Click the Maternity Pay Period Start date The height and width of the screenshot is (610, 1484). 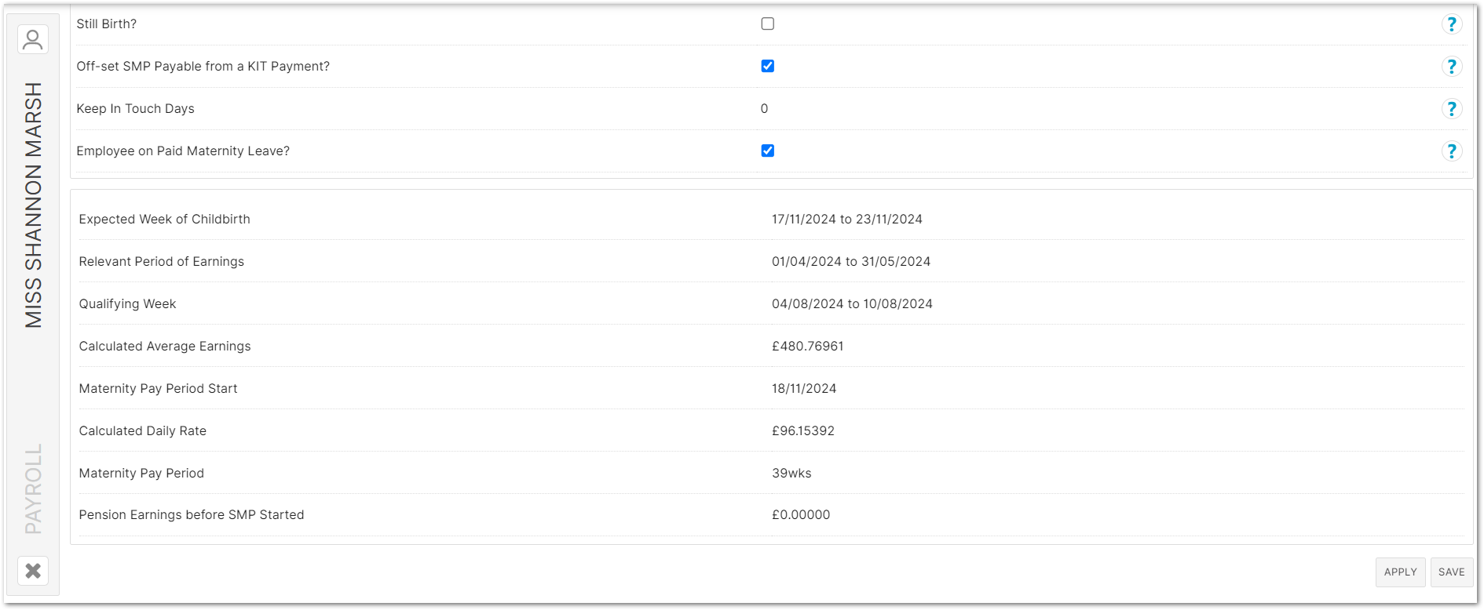(x=804, y=389)
